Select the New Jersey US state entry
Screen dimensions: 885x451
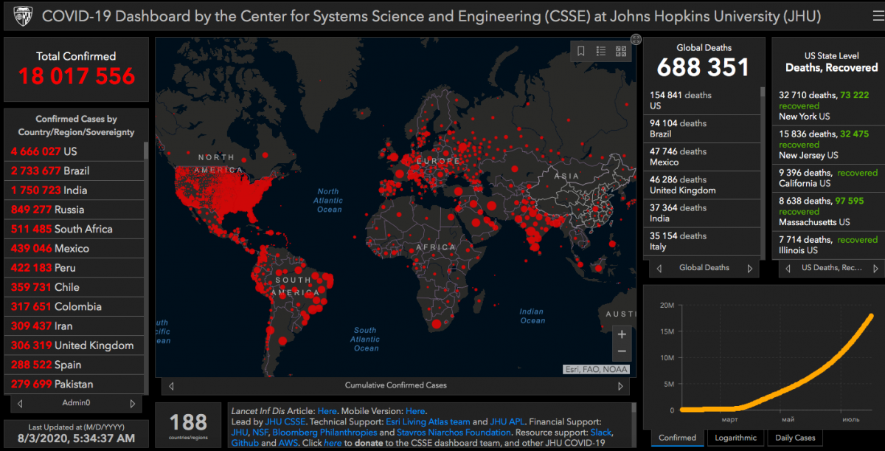(x=828, y=145)
